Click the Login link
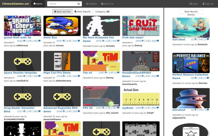 point(194,4)
